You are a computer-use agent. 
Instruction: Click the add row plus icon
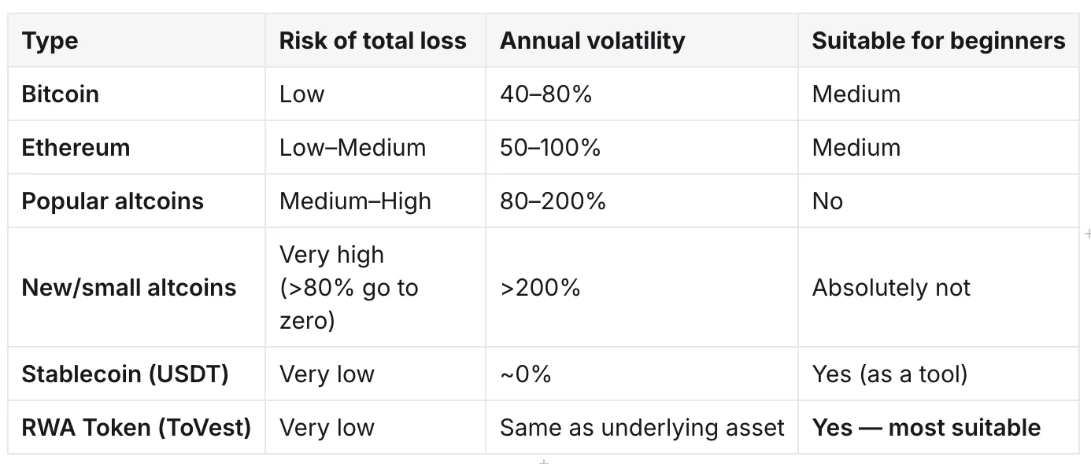[544, 461]
